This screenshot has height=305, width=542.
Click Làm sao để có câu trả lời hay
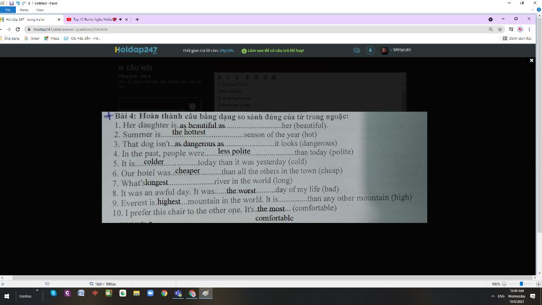(273, 50)
